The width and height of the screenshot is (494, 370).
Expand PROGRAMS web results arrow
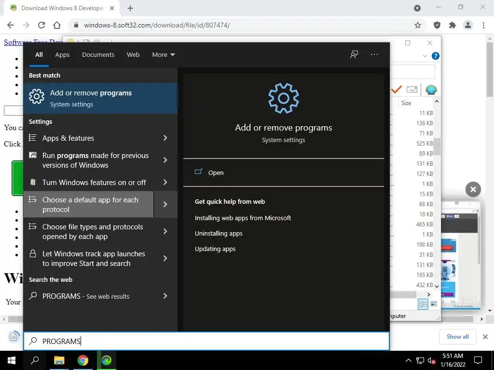point(165,296)
